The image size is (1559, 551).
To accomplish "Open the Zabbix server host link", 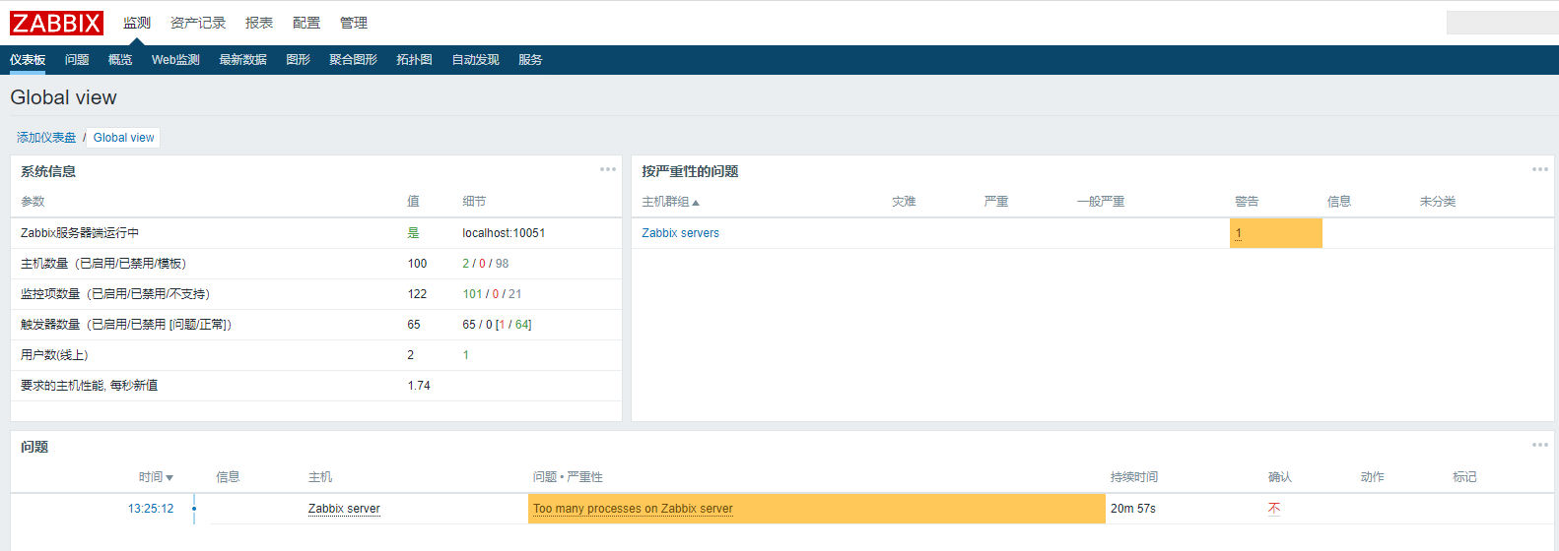I will 344,509.
